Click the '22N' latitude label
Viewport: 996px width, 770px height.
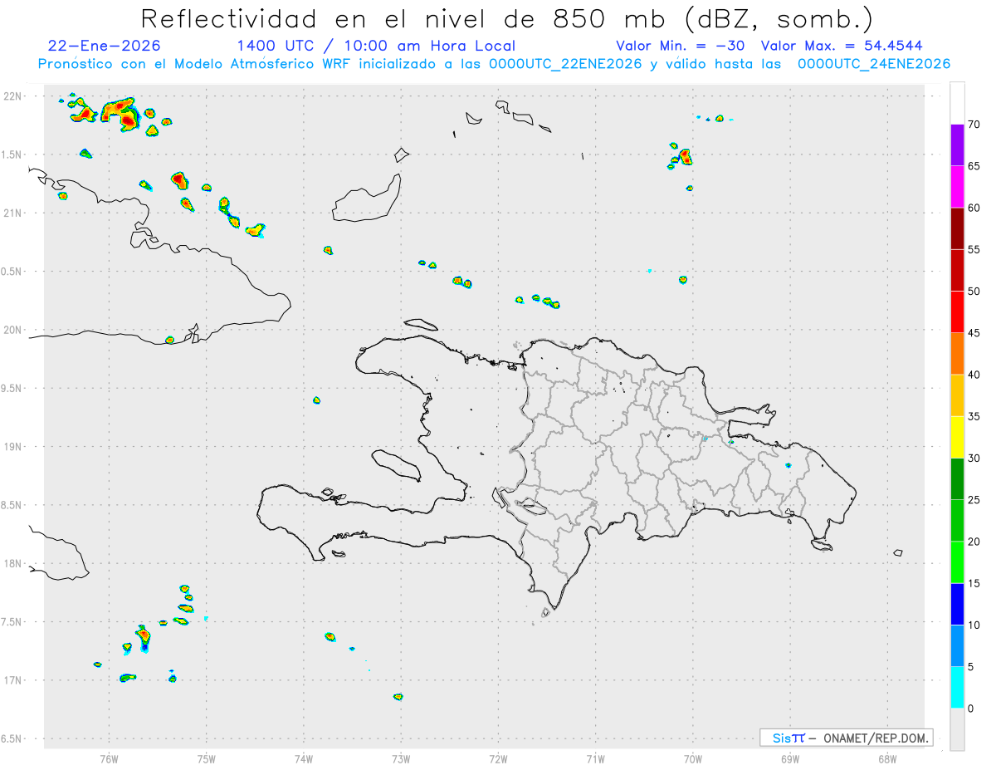(12, 96)
